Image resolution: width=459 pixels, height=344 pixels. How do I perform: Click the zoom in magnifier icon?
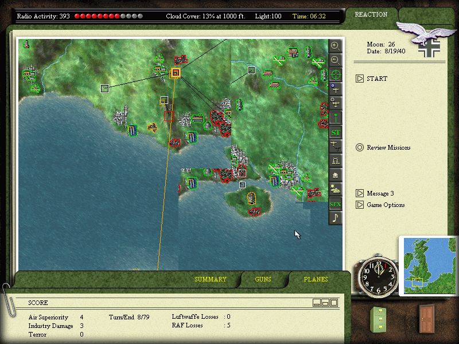(x=335, y=46)
